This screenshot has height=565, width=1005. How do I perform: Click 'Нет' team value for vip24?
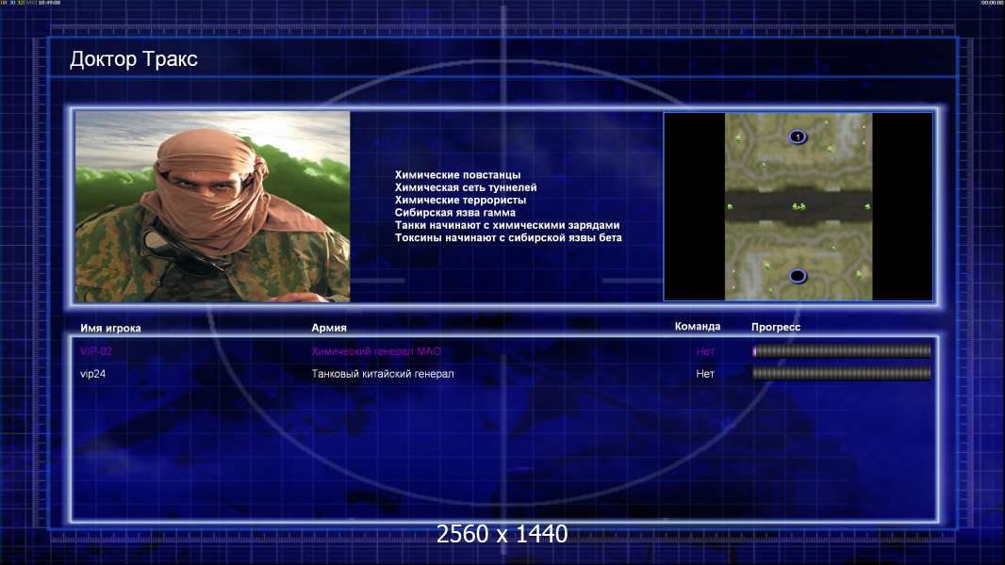[705, 374]
